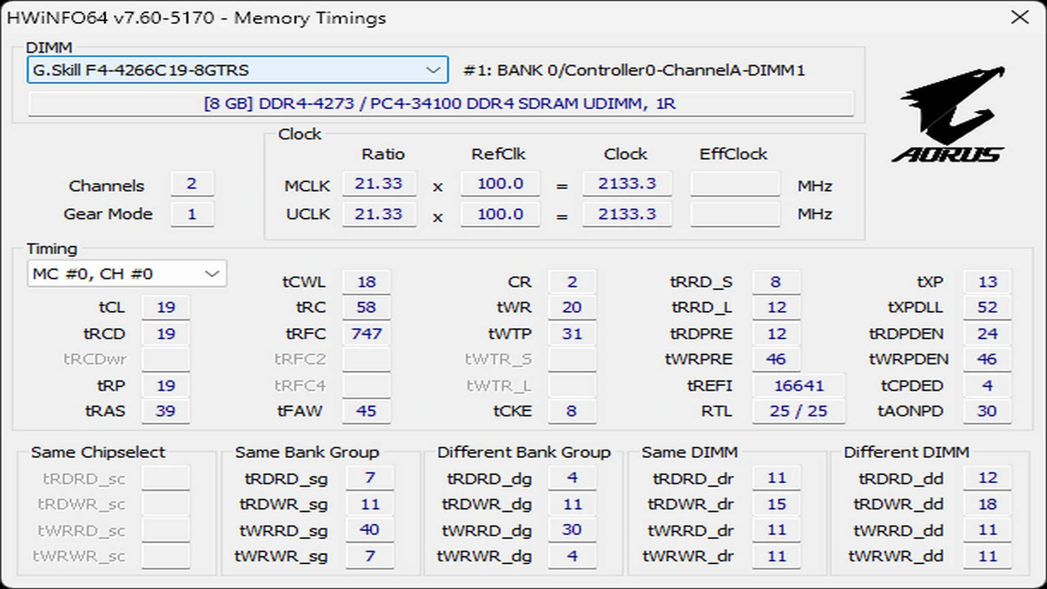1047x589 pixels.
Task: Click the tRCD value 19
Action: pos(166,333)
